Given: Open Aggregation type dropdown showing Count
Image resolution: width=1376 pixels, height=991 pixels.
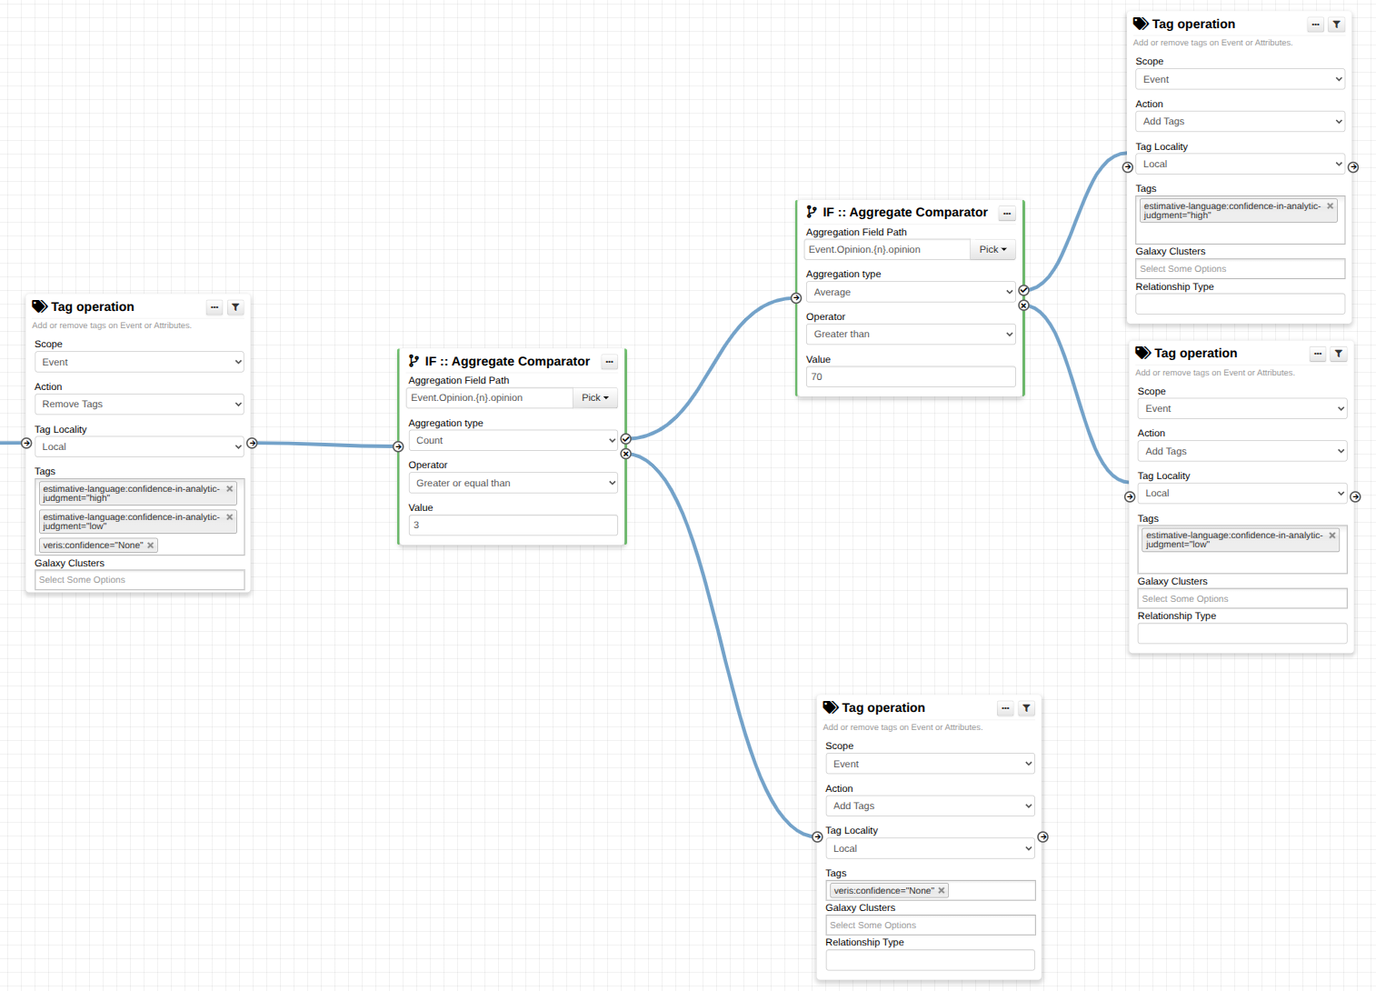Looking at the screenshot, I should pyautogui.click(x=513, y=441).
